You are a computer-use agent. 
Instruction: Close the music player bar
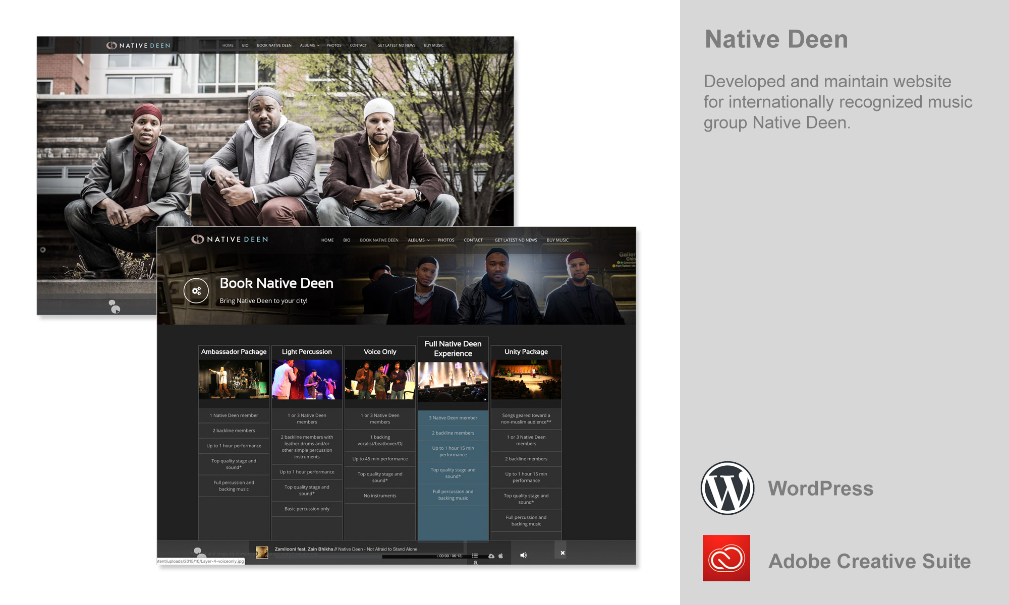click(x=563, y=553)
